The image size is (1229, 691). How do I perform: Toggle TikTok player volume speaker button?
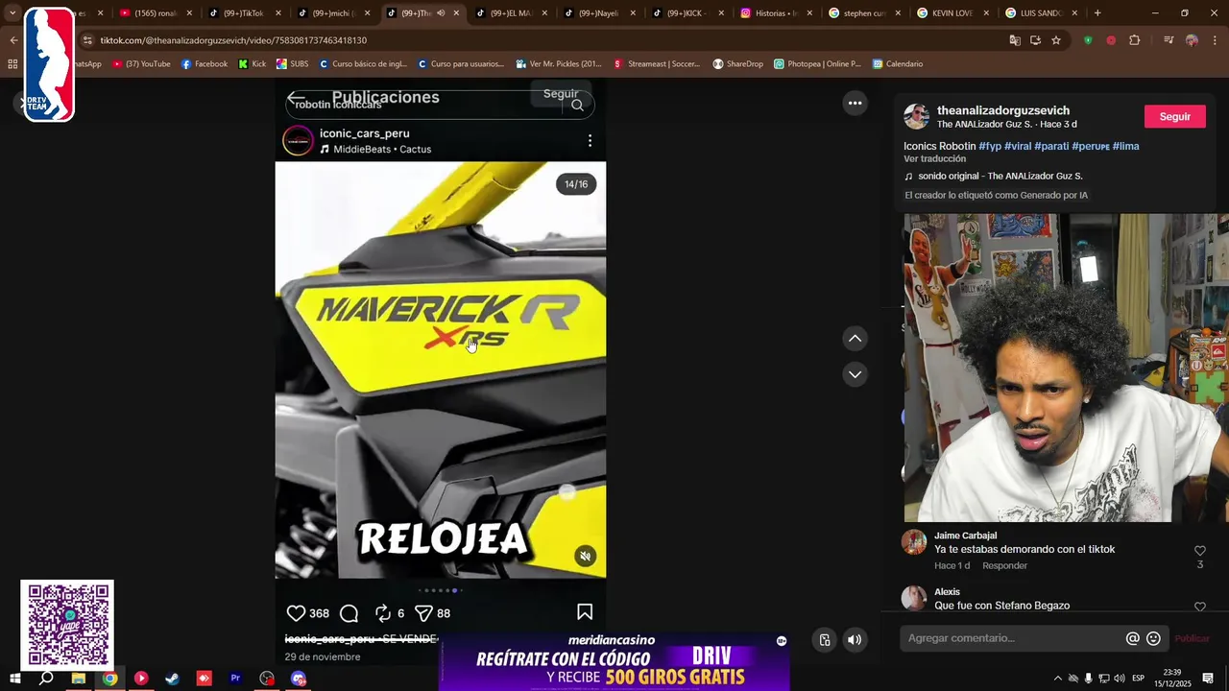click(x=855, y=640)
